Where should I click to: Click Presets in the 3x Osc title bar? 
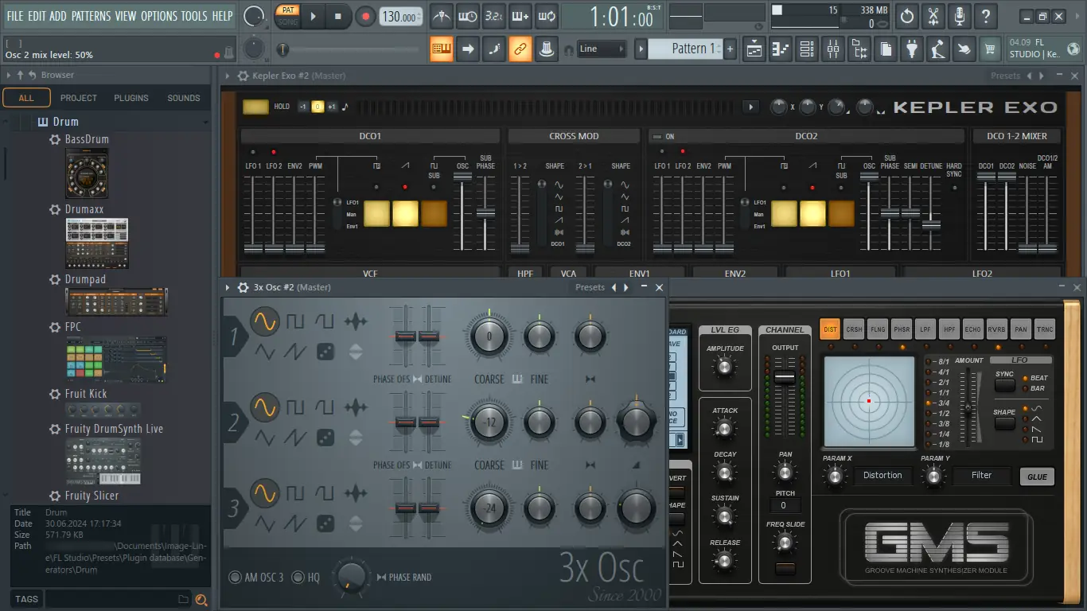(590, 287)
